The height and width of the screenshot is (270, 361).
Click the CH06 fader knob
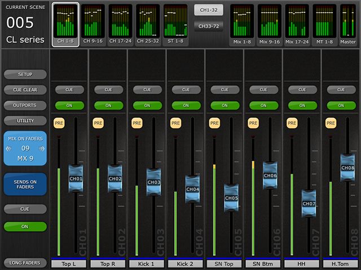[270, 175]
